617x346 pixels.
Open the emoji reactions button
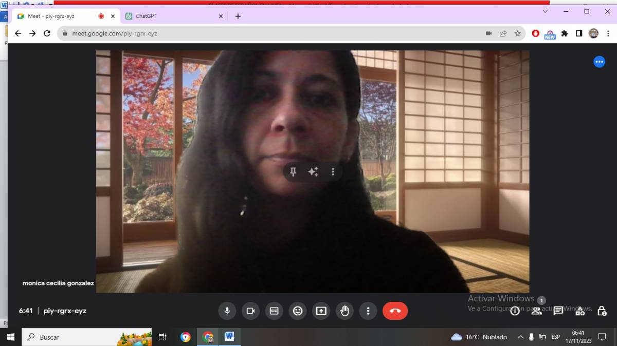[x=298, y=311]
